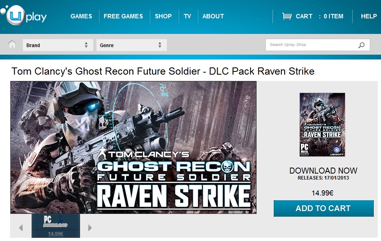Click the Download Now label

323,170
